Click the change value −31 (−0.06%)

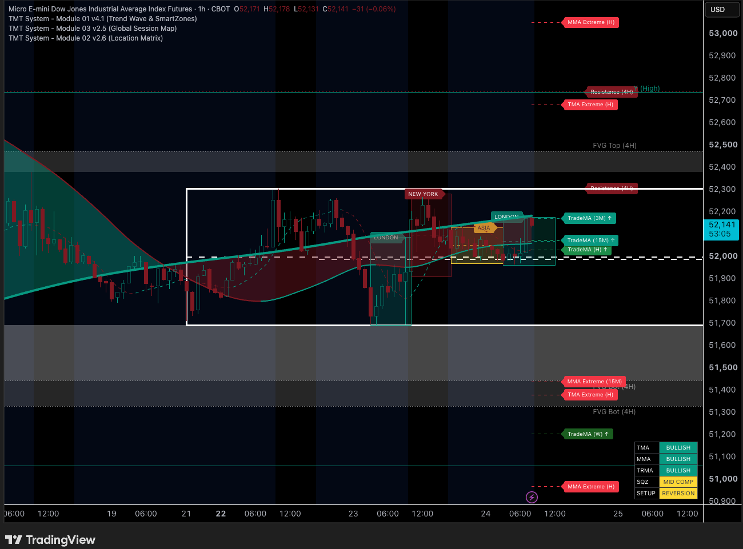point(374,9)
